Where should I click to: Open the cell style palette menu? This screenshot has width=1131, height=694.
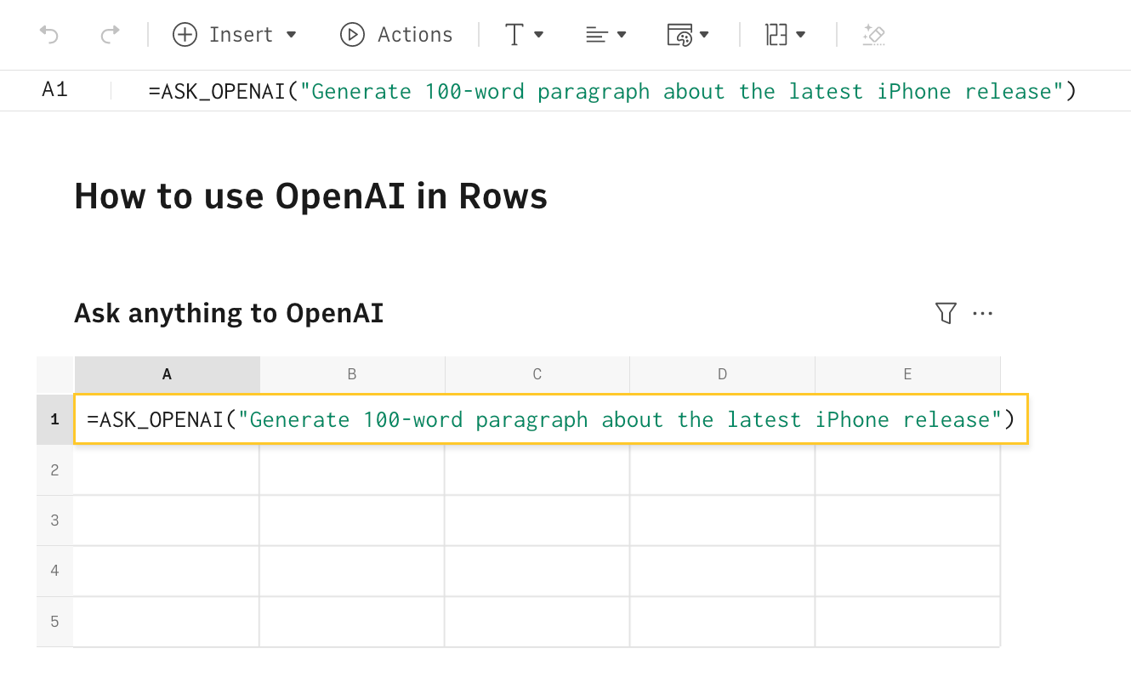688,35
